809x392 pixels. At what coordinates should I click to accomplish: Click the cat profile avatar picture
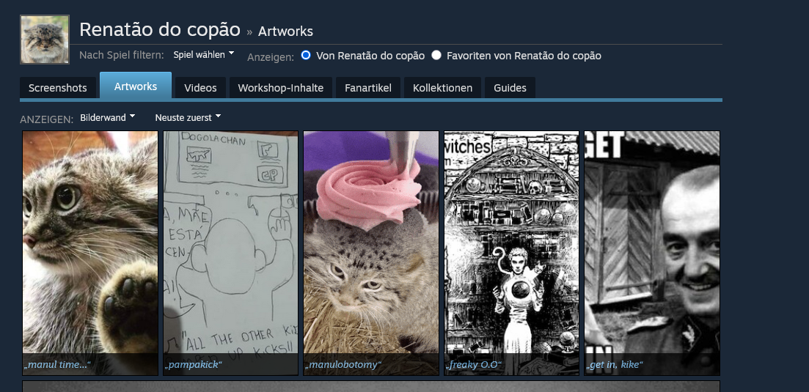pos(44,40)
